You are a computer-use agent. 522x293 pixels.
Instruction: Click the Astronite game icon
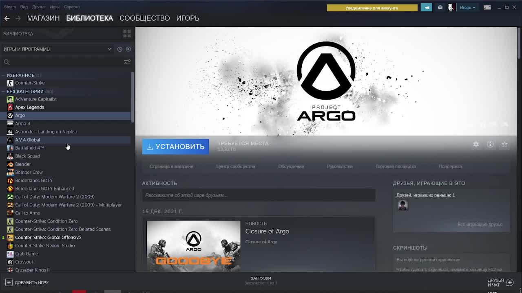pos(10,132)
